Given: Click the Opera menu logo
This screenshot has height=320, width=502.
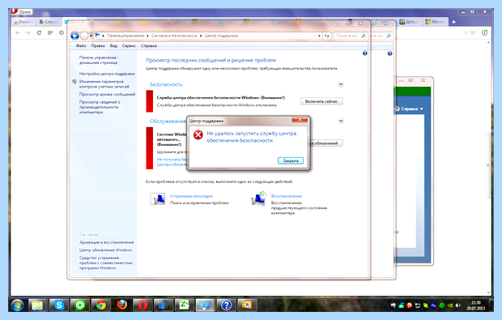Looking at the screenshot, I should point(14,11).
